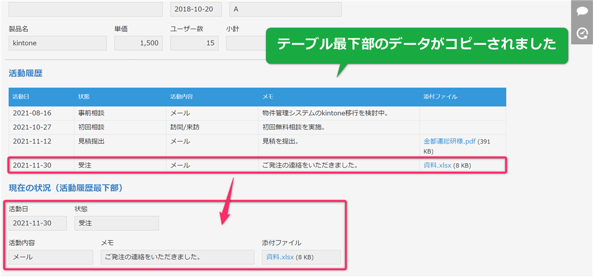593x277 pixels.
Task: Click the 状態 field showing 受注
Action: (116, 223)
